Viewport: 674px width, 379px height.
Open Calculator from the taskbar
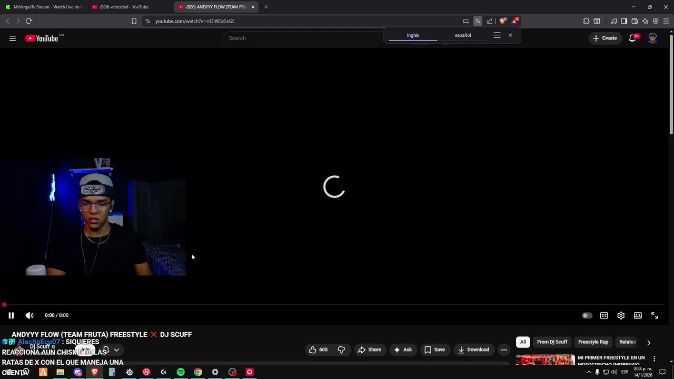pos(112,372)
